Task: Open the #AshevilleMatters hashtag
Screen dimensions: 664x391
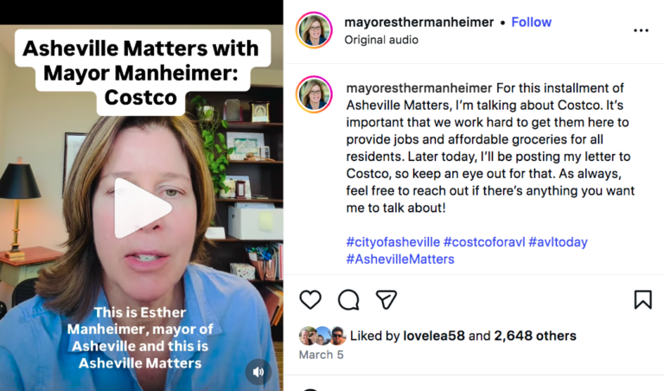Action: [x=400, y=259]
